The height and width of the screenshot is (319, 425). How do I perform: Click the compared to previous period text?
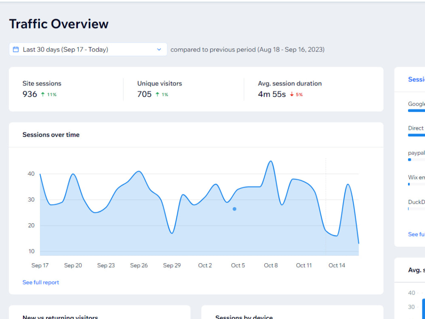(247, 50)
